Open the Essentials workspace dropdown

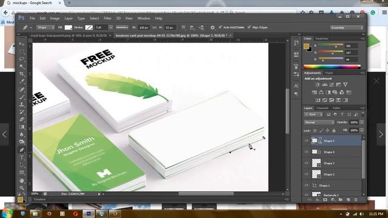(x=346, y=28)
